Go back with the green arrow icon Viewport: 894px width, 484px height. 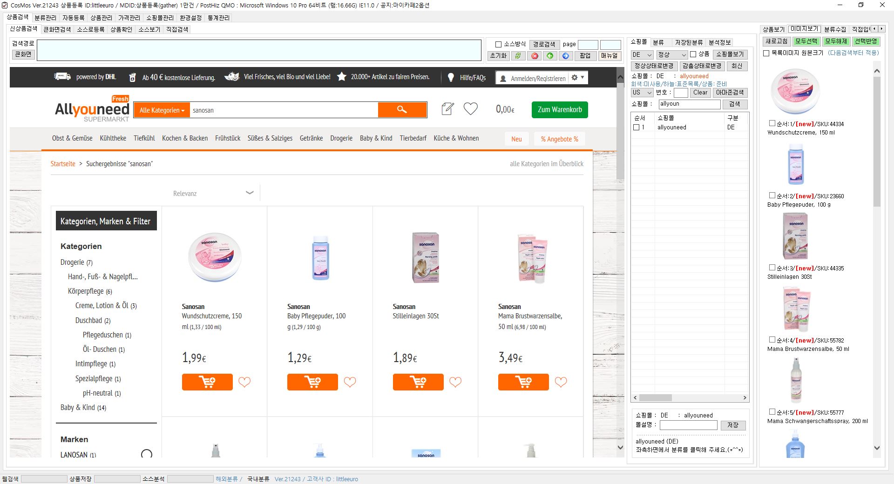[550, 56]
